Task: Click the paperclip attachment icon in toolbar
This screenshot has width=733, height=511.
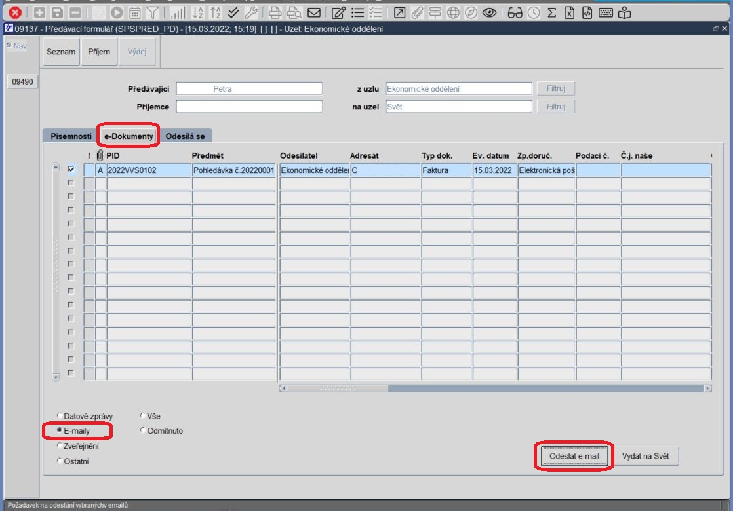Action: [417, 12]
